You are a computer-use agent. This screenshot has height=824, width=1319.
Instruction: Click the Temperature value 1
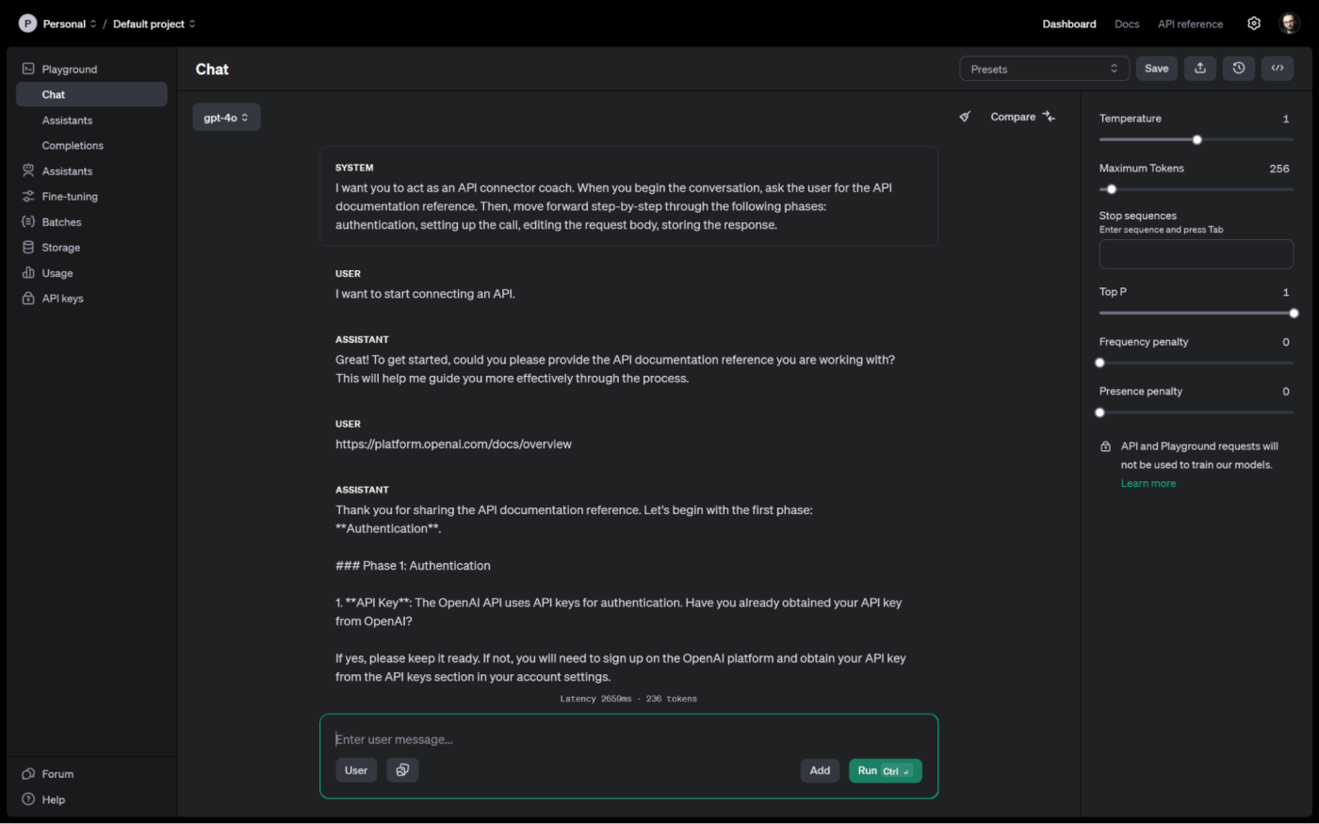[x=1286, y=119]
